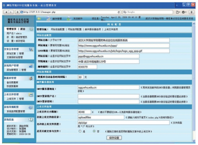The height and width of the screenshot is (145, 198).
Task: Click the plus add bookmark button
Action: 17,12
